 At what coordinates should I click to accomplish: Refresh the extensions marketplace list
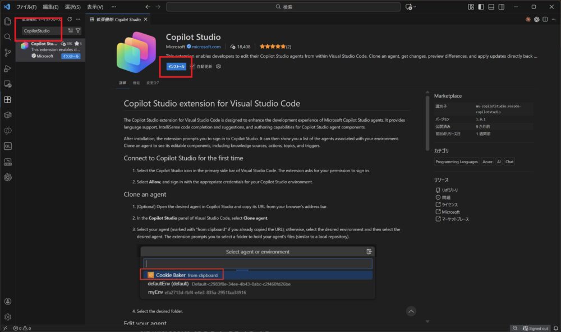70,19
